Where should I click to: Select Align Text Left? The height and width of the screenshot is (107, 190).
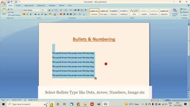[61, 14]
